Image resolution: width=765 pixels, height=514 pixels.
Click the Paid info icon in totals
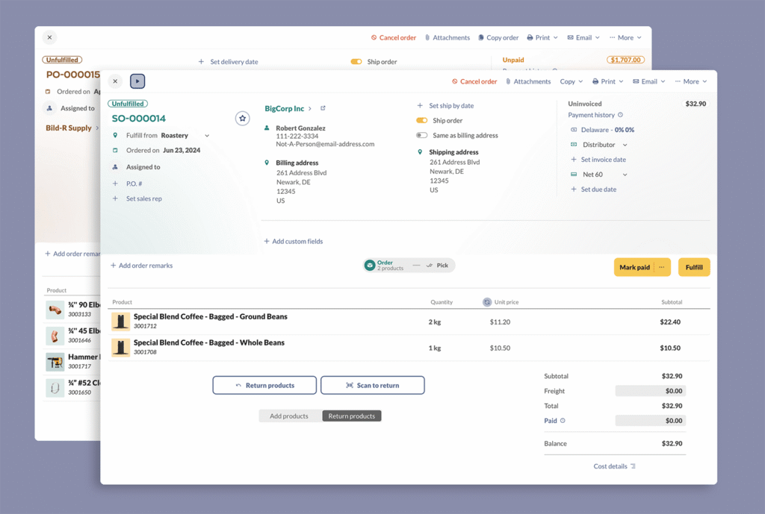point(563,421)
